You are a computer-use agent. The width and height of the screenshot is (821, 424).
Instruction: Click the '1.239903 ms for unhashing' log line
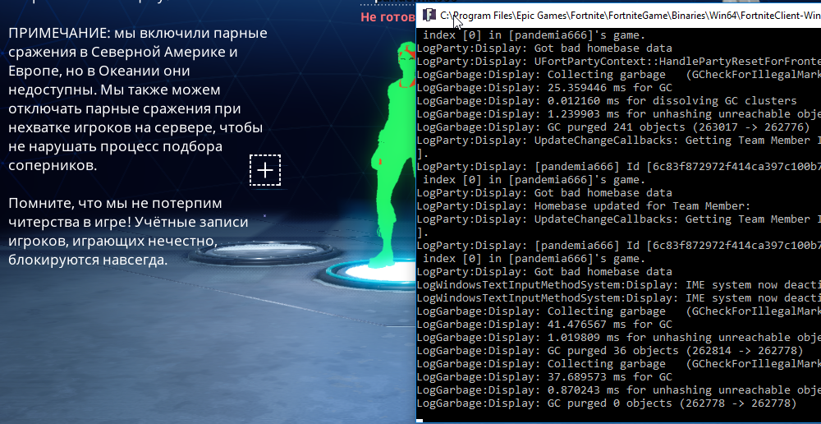[x=618, y=113]
